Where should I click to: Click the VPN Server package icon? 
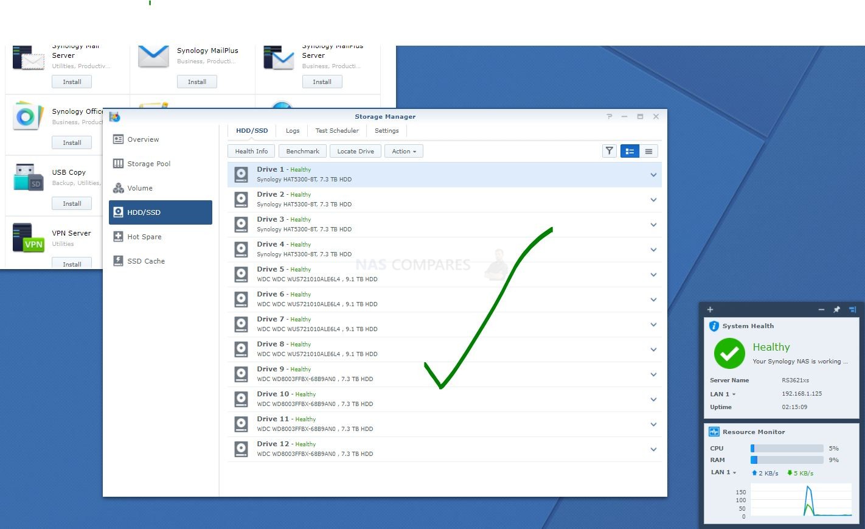28,238
